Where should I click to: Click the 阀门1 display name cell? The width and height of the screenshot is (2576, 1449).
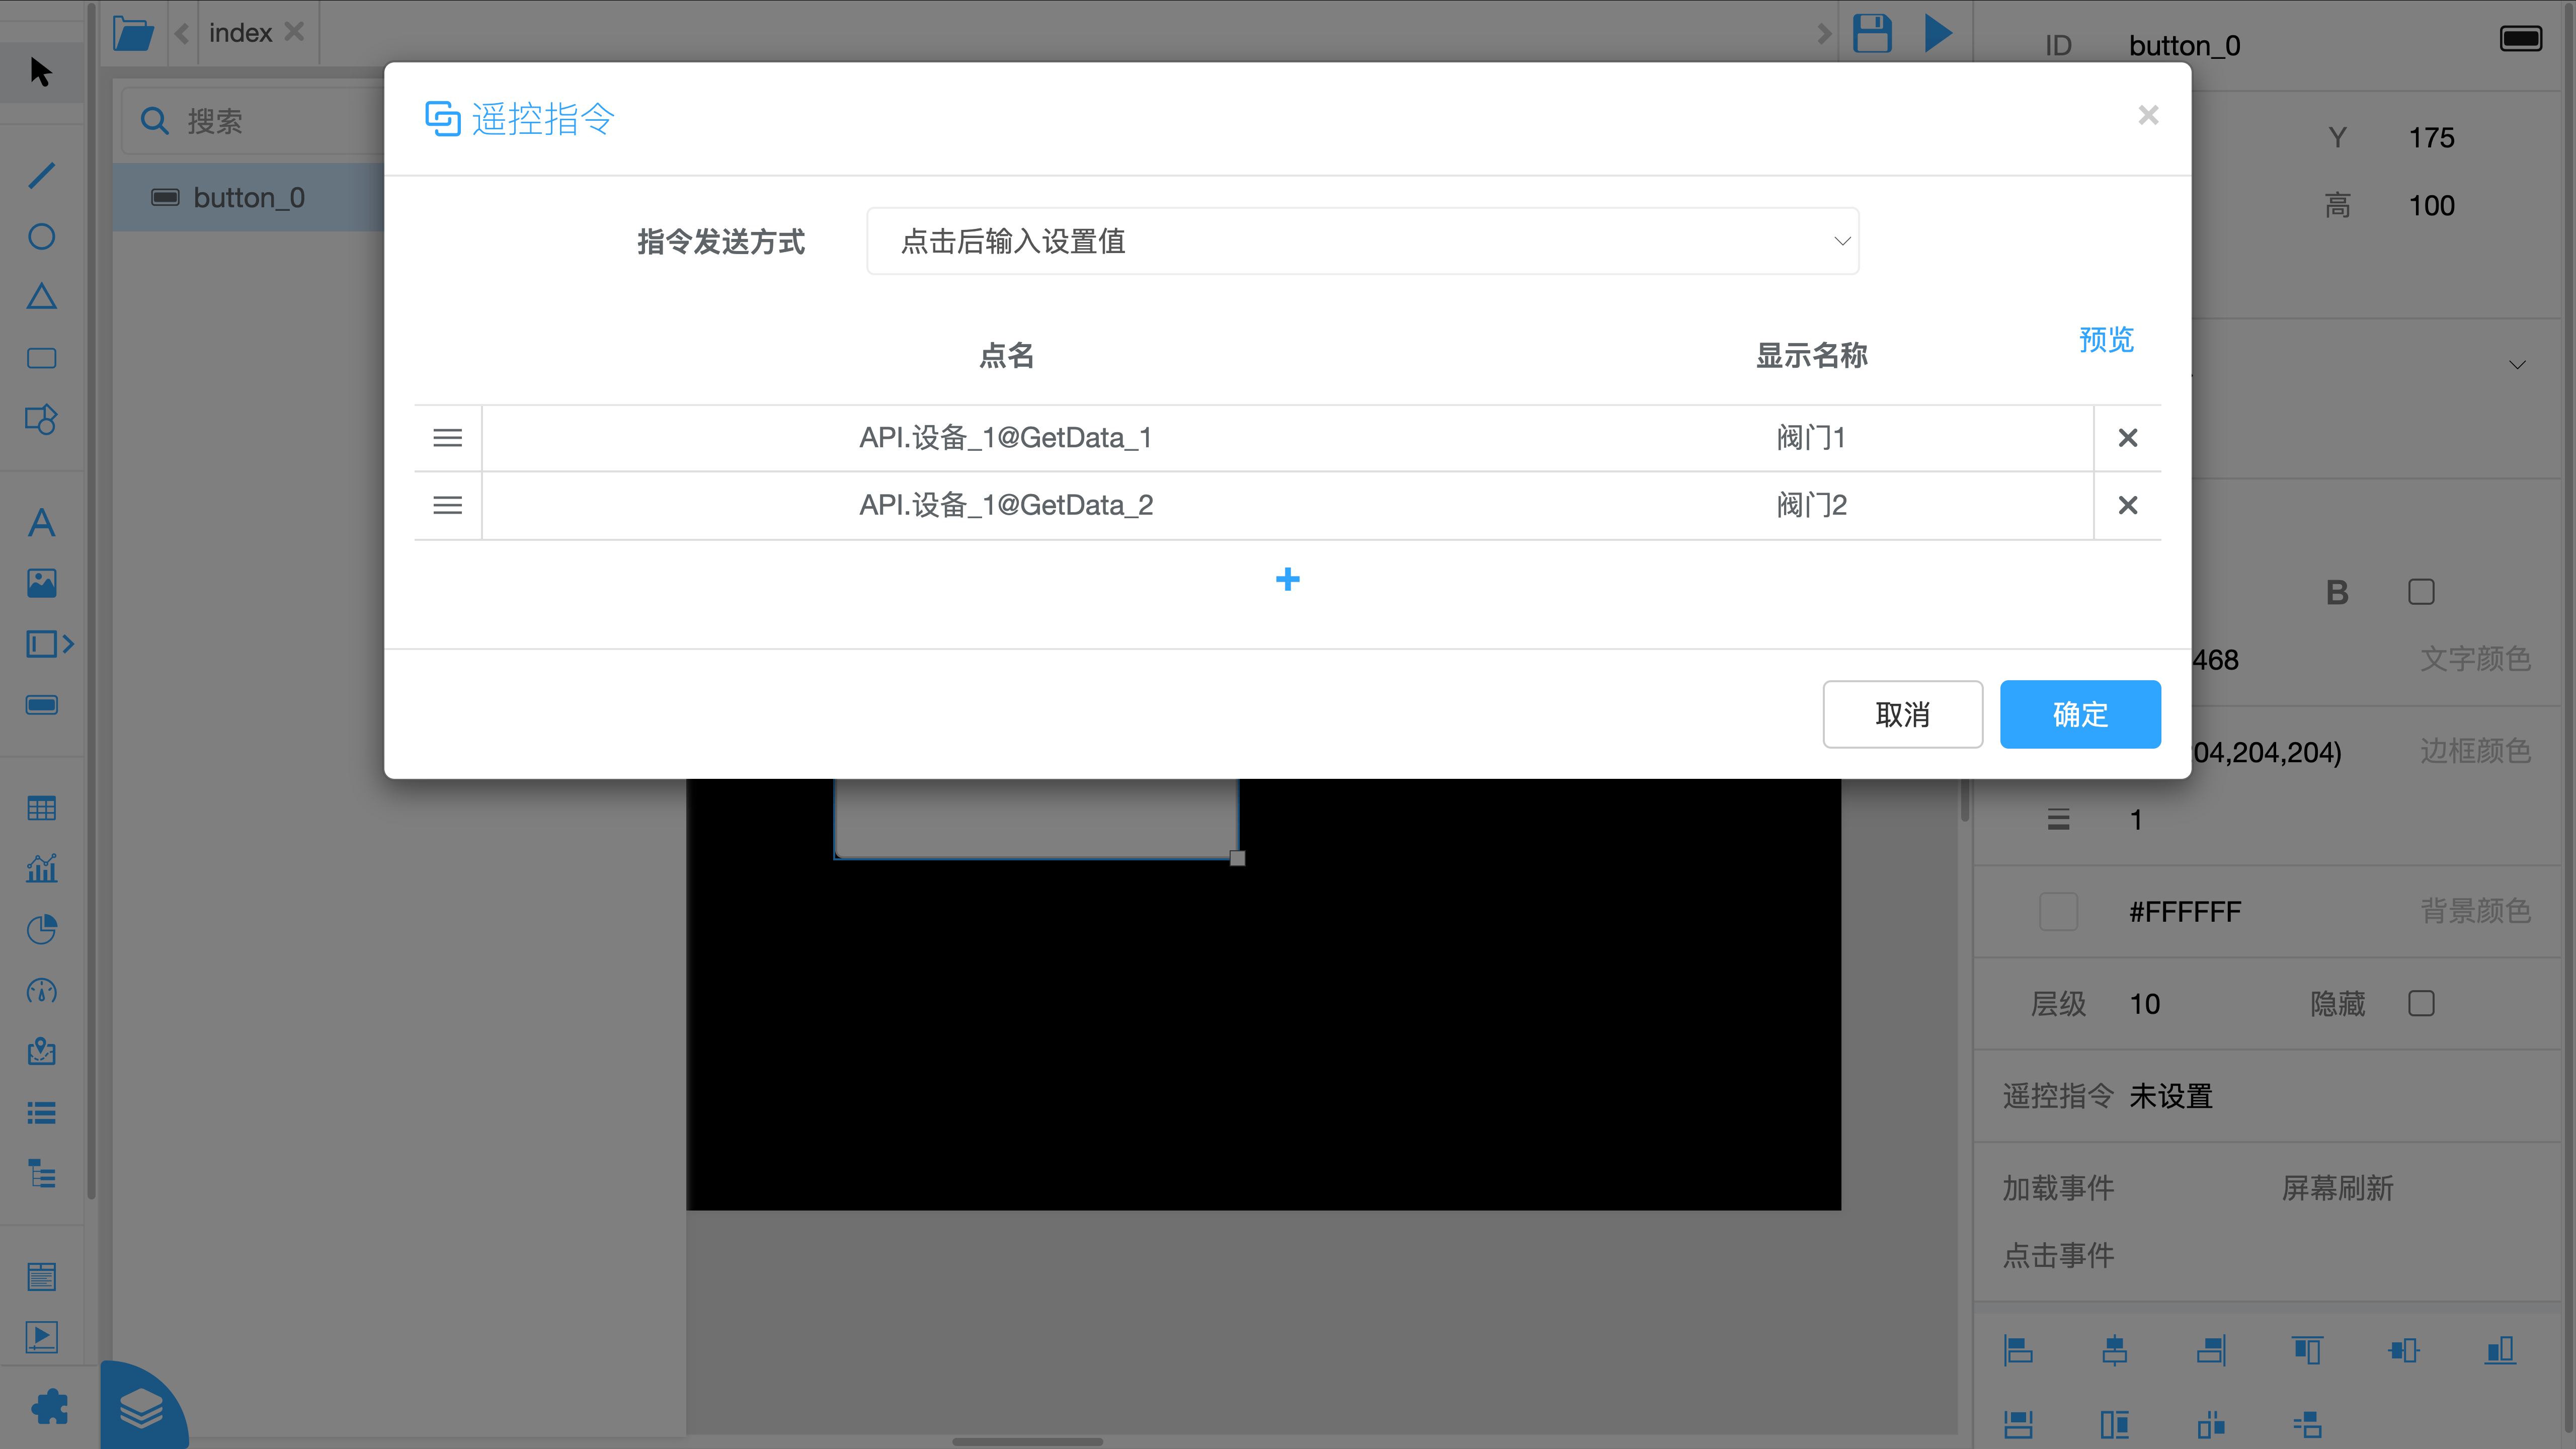(x=1811, y=438)
